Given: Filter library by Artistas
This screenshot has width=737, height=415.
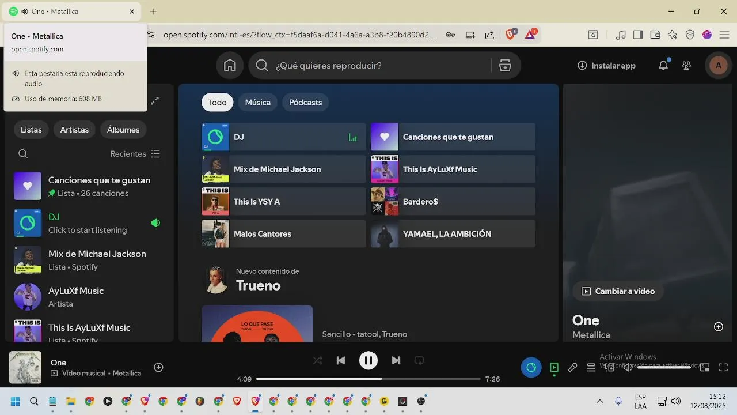Looking at the screenshot, I should click(x=74, y=130).
